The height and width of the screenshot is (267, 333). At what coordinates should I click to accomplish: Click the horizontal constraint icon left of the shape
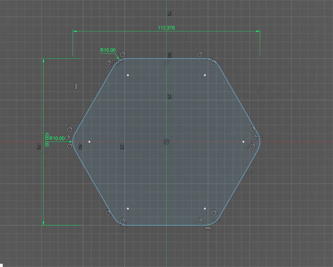(x=76, y=86)
